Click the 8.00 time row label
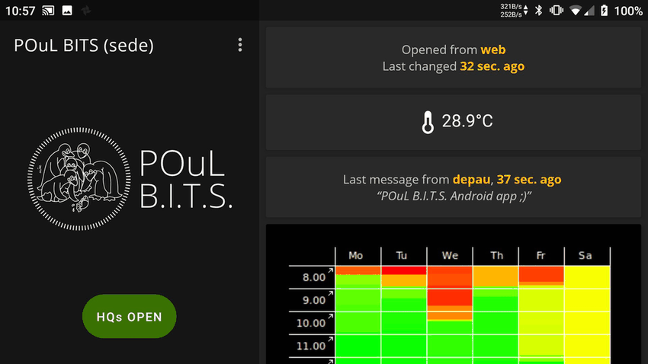Image resolution: width=648 pixels, height=364 pixels. [313, 277]
